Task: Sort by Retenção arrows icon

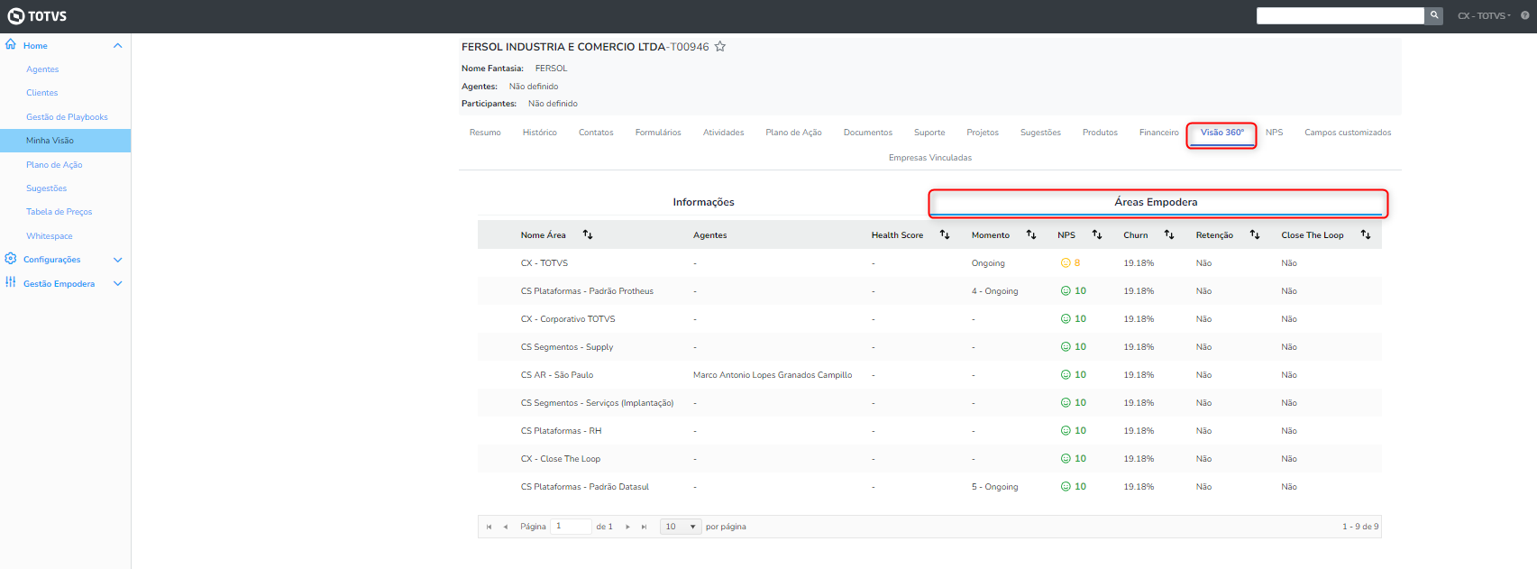Action: tap(1255, 234)
